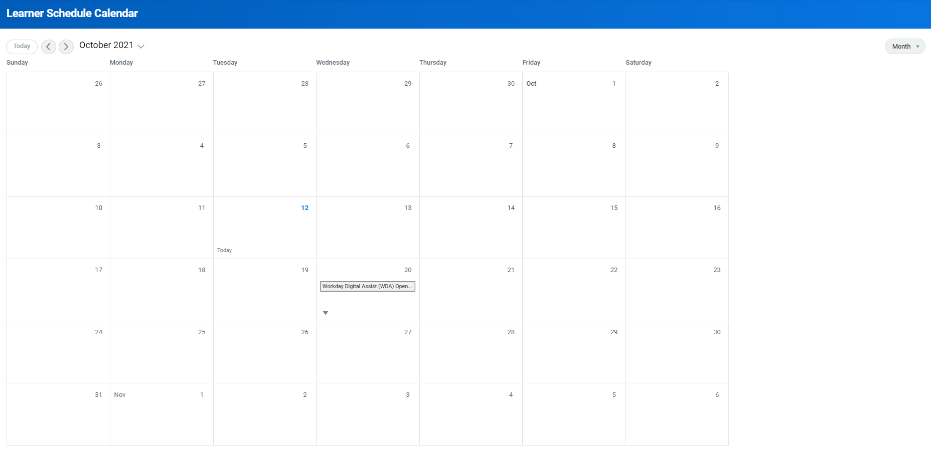The height and width of the screenshot is (451, 931).
Task: Expand more events arrow on October 20
Action: click(326, 313)
